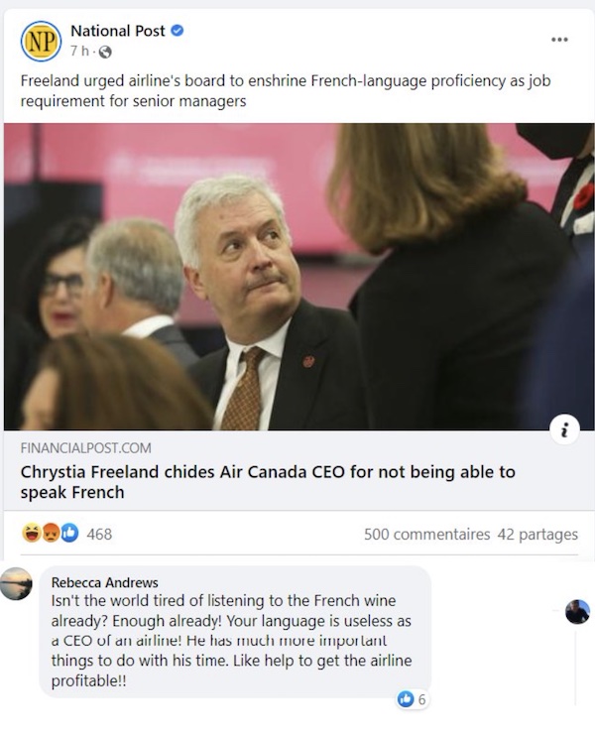Click the like icon on Rebecca's comment
The height and width of the screenshot is (735, 595).
(406, 699)
